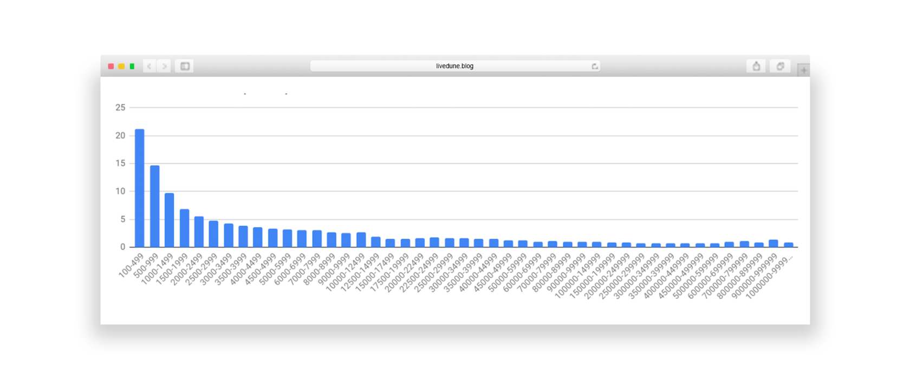Click the 100-499 x-axis label
The width and height of the screenshot is (910, 379).
131,265
